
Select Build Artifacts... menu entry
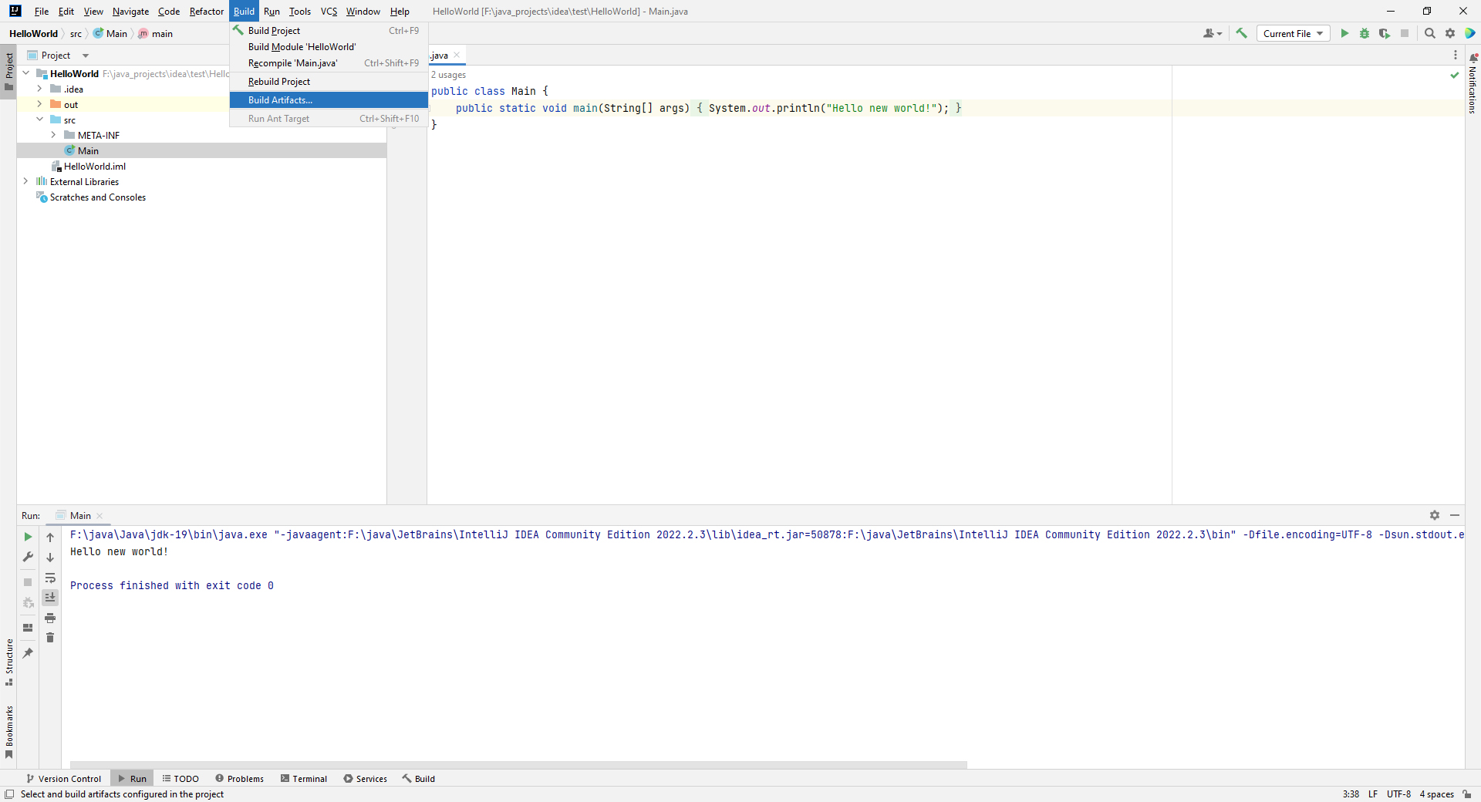[x=329, y=100]
